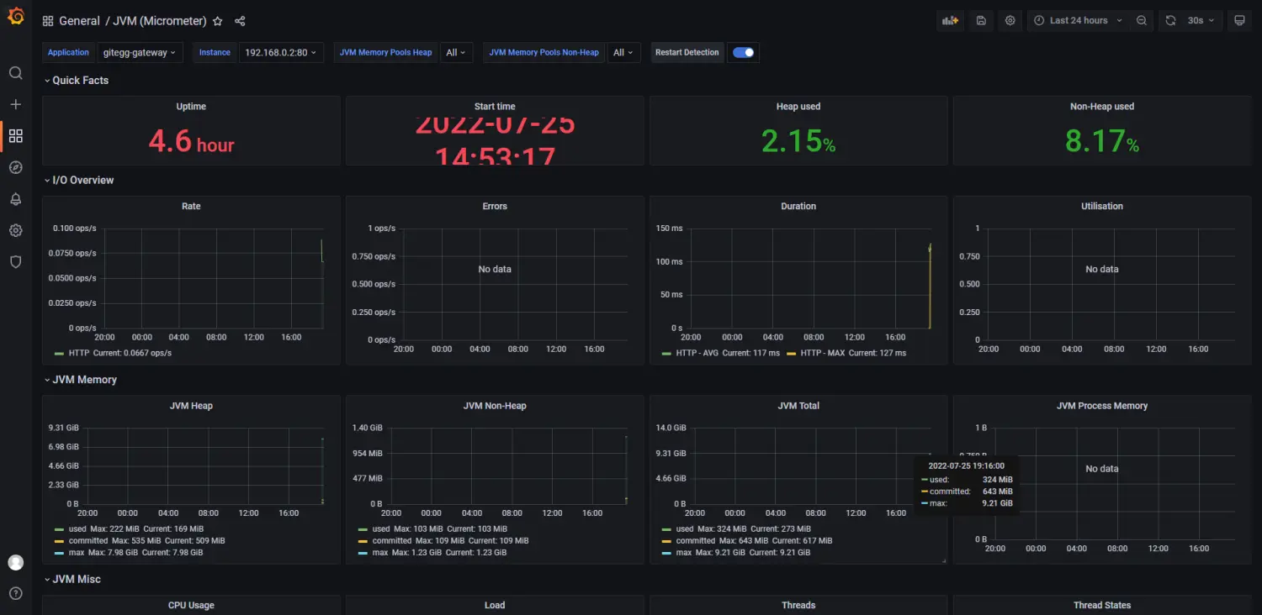Open the JVM Process Memory panel menu
Image resolution: width=1262 pixels, height=615 pixels.
(x=1102, y=406)
